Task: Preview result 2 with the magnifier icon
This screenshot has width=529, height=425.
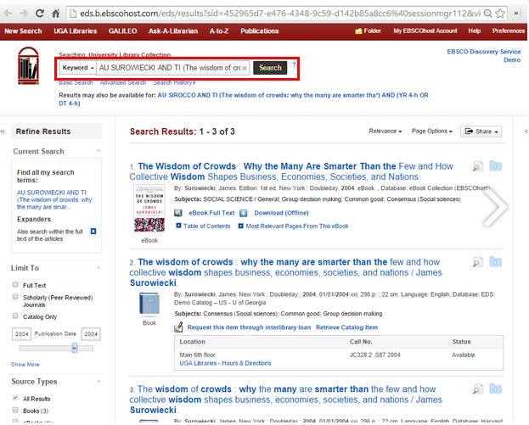Action: tap(478, 262)
